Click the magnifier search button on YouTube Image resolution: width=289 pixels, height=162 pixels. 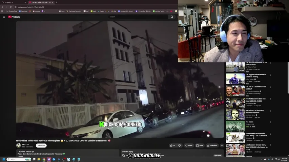click(x=172, y=17)
